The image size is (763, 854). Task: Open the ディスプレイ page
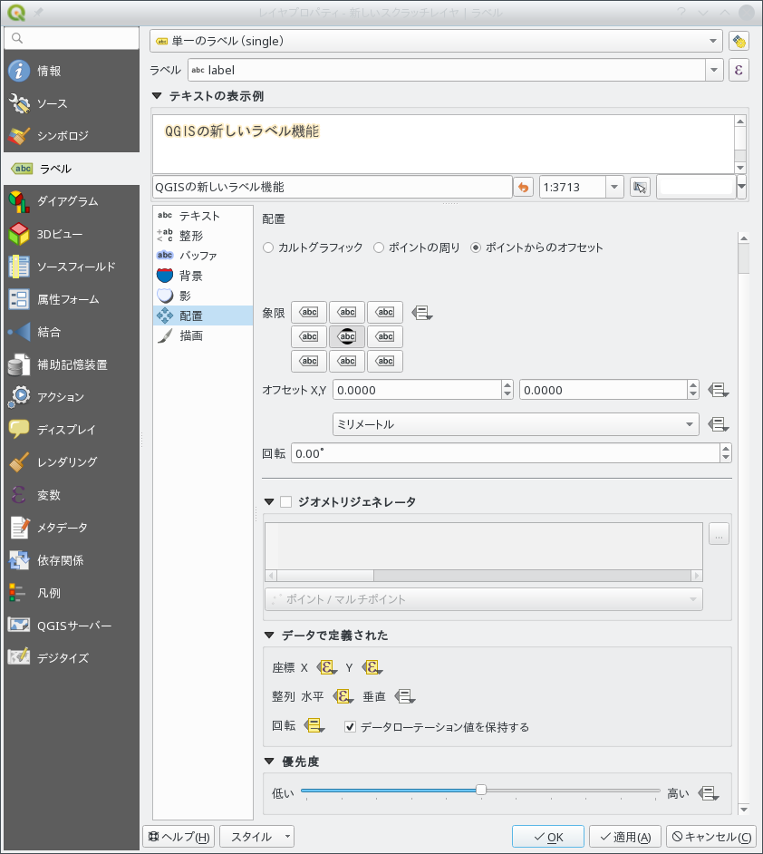tap(72, 430)
